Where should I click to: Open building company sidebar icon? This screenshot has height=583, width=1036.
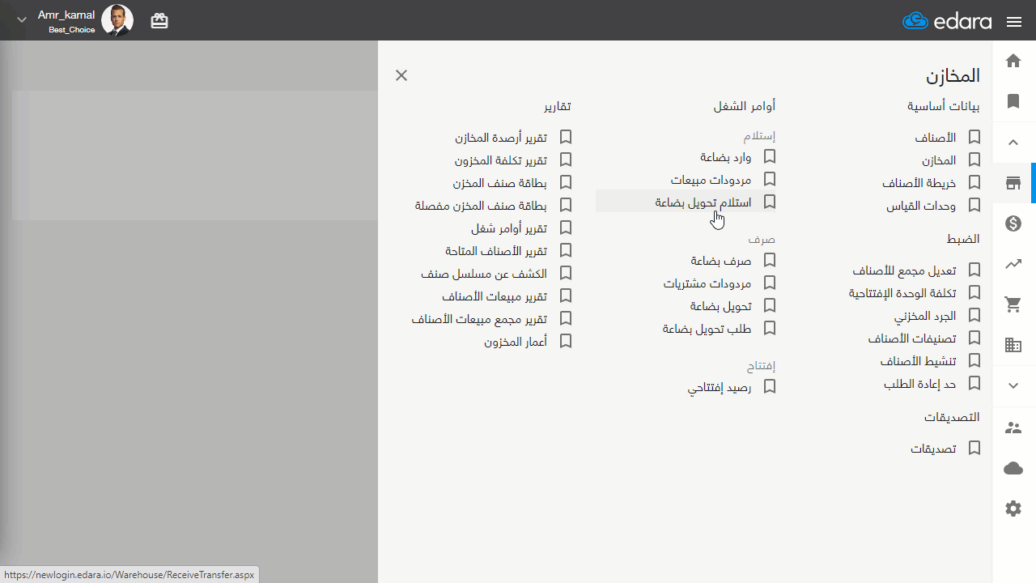coord(1013,345)
